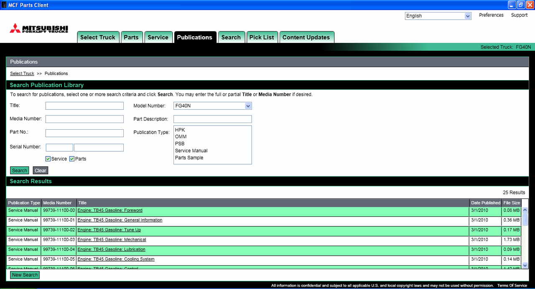
Task: Click the Clear button
Action: (x=41, y=171)
